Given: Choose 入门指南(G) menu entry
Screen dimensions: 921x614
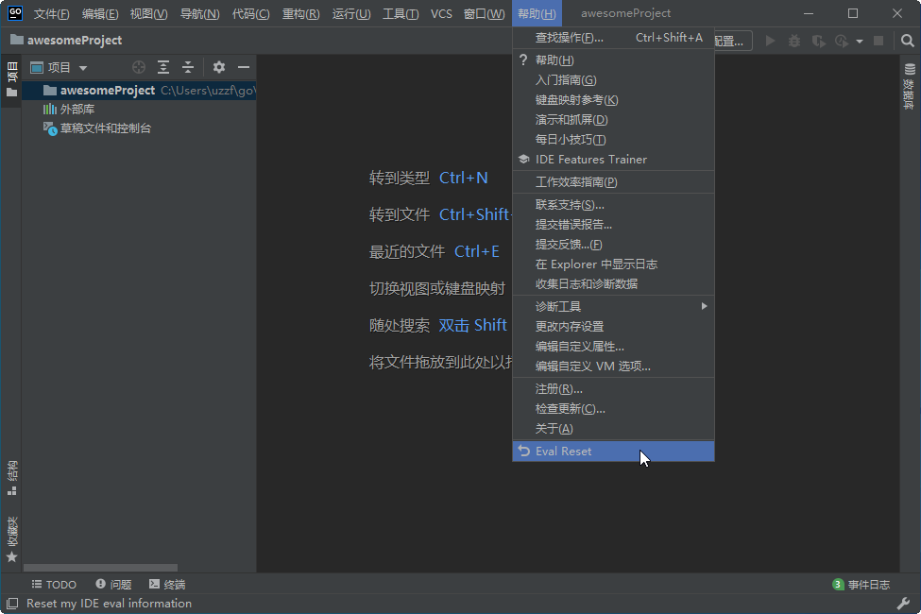Looking at the screenshot, I should (613, 80).
